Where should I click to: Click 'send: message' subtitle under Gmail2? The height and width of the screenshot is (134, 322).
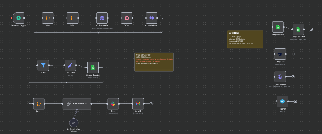(138, 113)
